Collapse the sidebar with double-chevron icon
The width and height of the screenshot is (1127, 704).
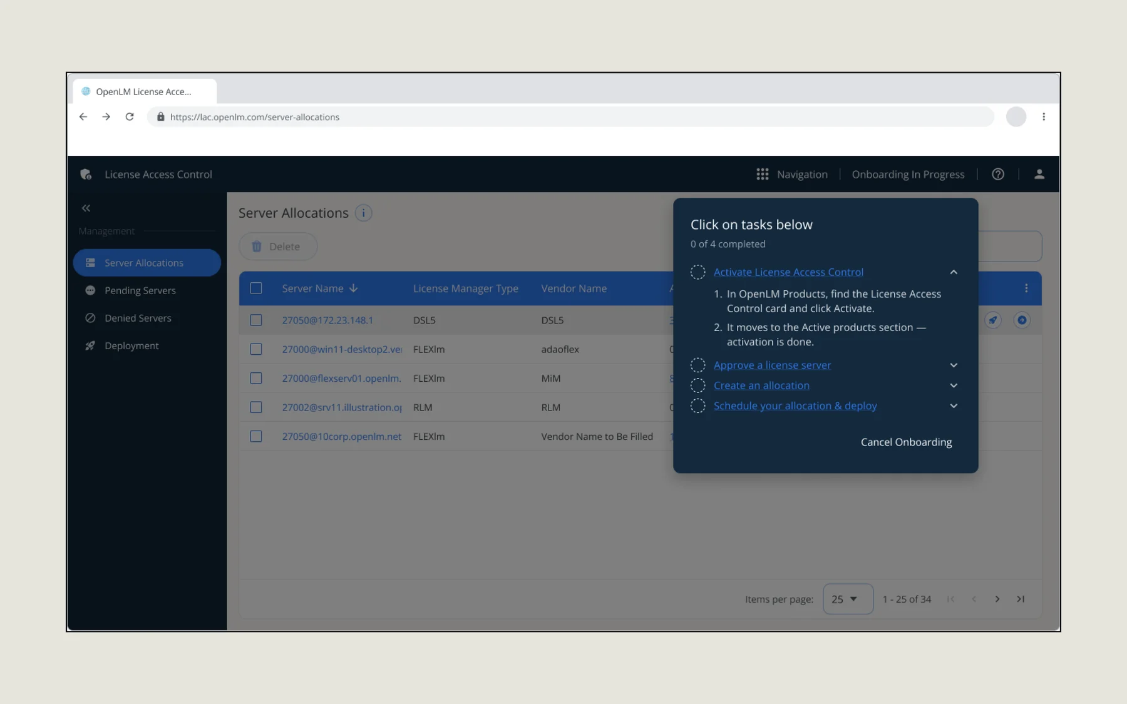pyautogui.click(x=86, y=208)
